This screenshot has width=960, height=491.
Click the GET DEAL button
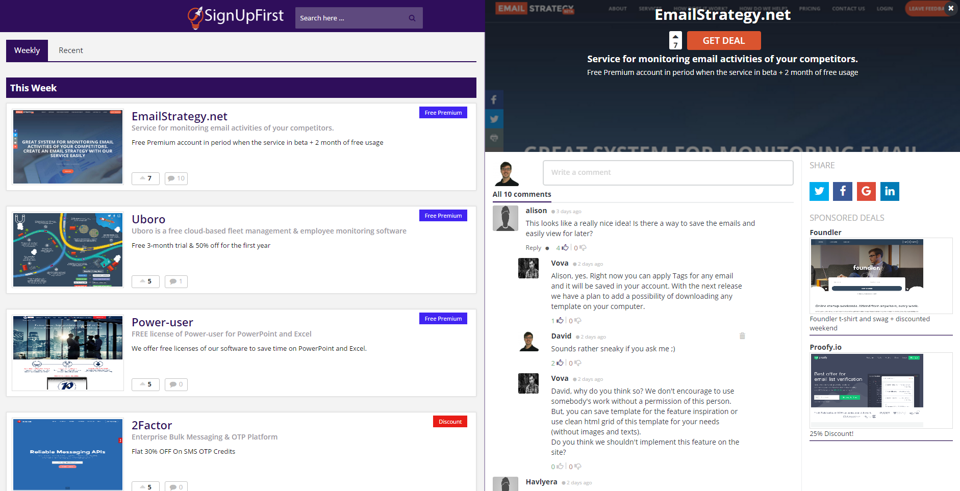pyautogui.click(x=724, y=41)
